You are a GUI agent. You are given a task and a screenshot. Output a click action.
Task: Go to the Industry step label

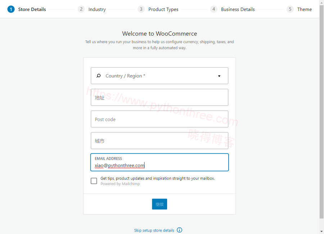pos(97,9)
